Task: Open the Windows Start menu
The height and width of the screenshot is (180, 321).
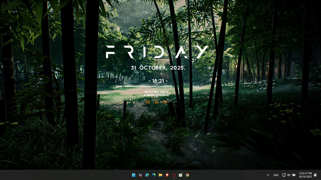Action: [133, 175]
